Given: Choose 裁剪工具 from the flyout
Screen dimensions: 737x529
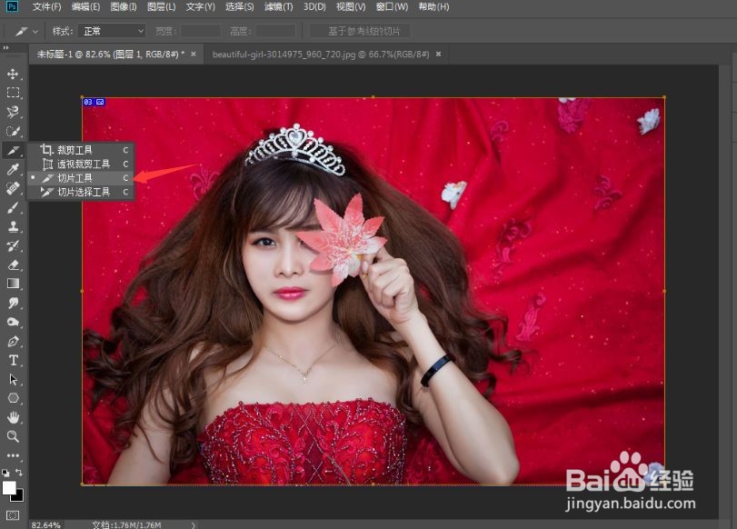Looking at the screenshot, I should [x=80, y=150].
